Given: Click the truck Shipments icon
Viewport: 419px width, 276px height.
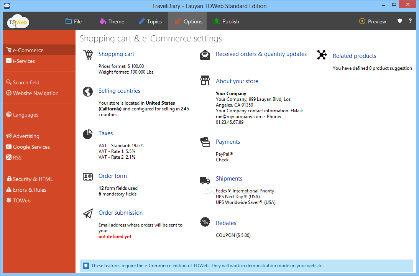Looking at the screenshot, I should pos(205,181).
